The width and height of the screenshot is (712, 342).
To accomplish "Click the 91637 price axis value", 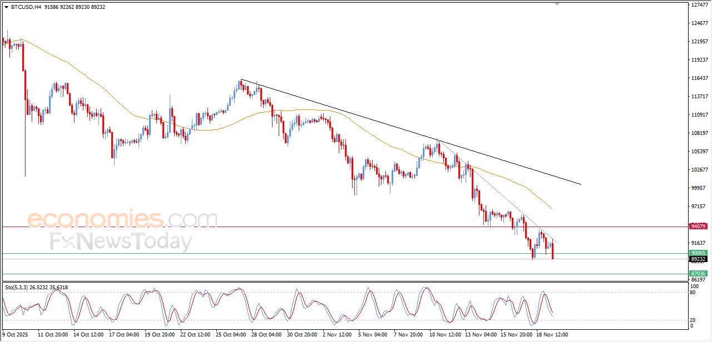I will [698, 243].
